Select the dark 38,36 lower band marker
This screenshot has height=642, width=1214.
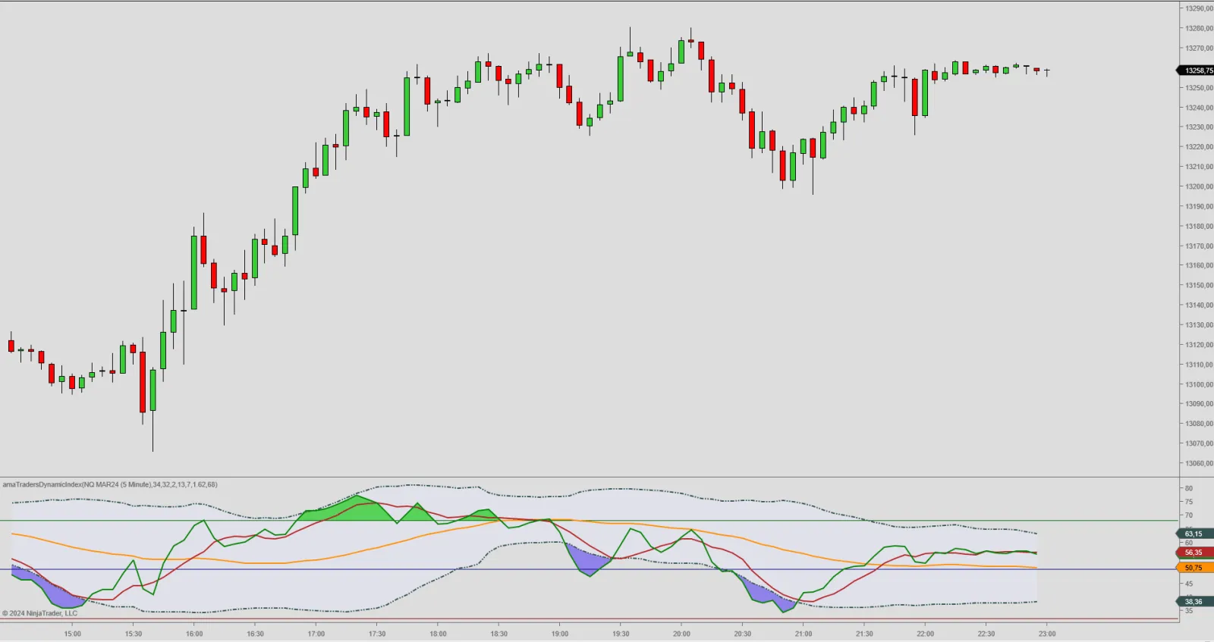pyautogui.click(x=1194, y=602)
